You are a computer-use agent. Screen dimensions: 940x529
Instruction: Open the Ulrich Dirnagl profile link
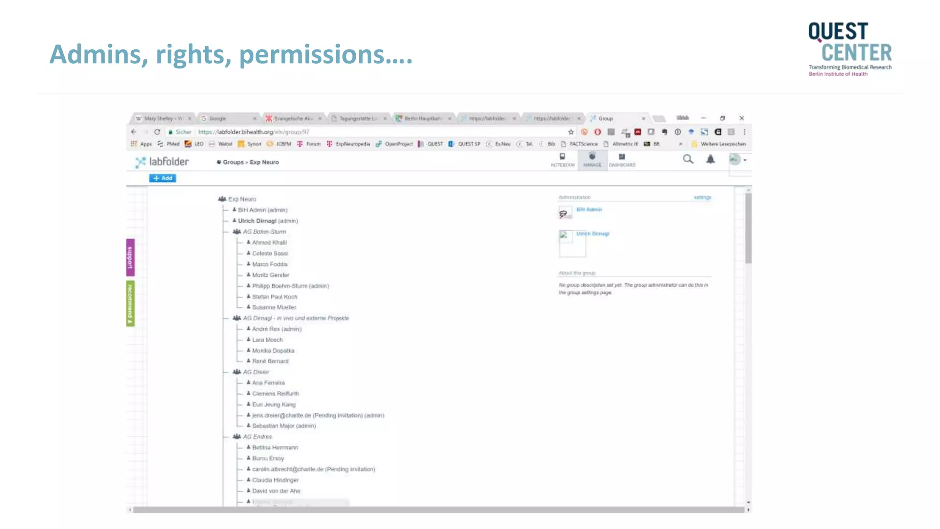tap(593, 234)
